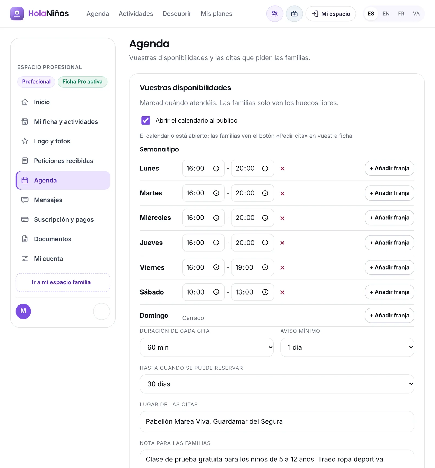
Task: Open Mensajes in sidebar
Action: point(63,200)
